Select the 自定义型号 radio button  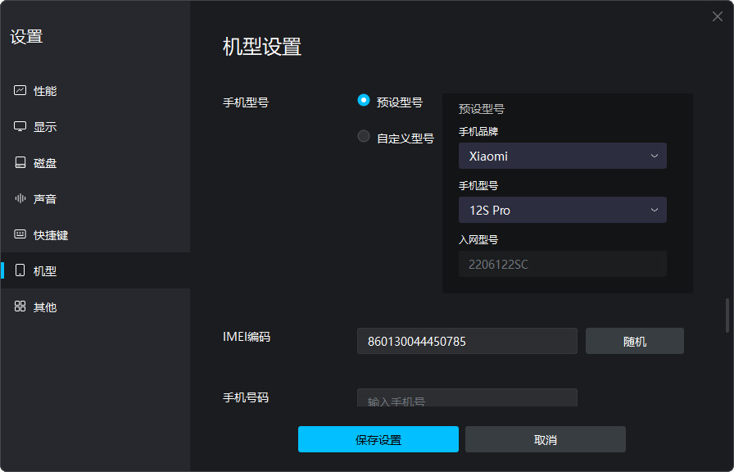click(364, 137)
